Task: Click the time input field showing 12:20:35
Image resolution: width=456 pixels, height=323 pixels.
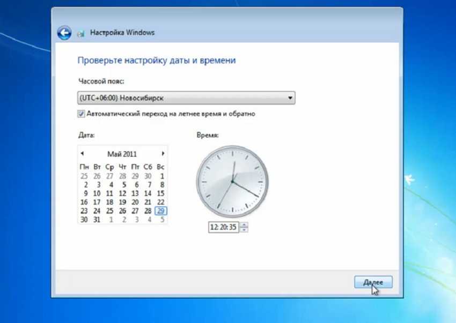Action: [223, 227]
